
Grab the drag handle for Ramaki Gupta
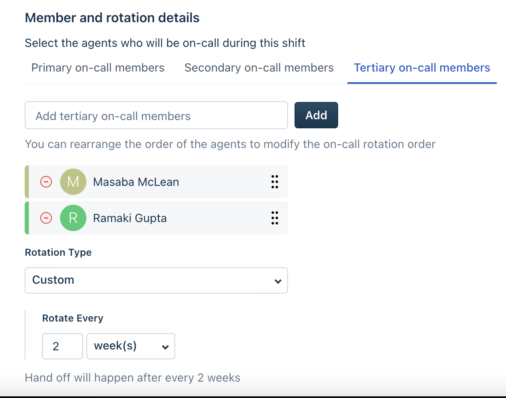[275, 218]
